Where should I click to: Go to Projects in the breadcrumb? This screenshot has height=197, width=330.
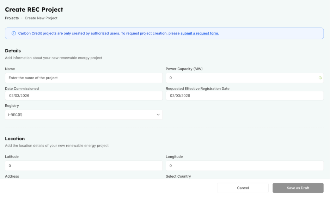(12, 18)
